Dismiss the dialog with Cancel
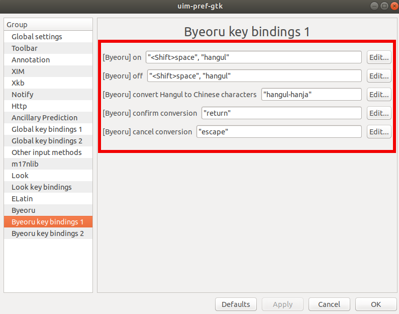Screen dimensions: 399x314 tap(329, 304)
